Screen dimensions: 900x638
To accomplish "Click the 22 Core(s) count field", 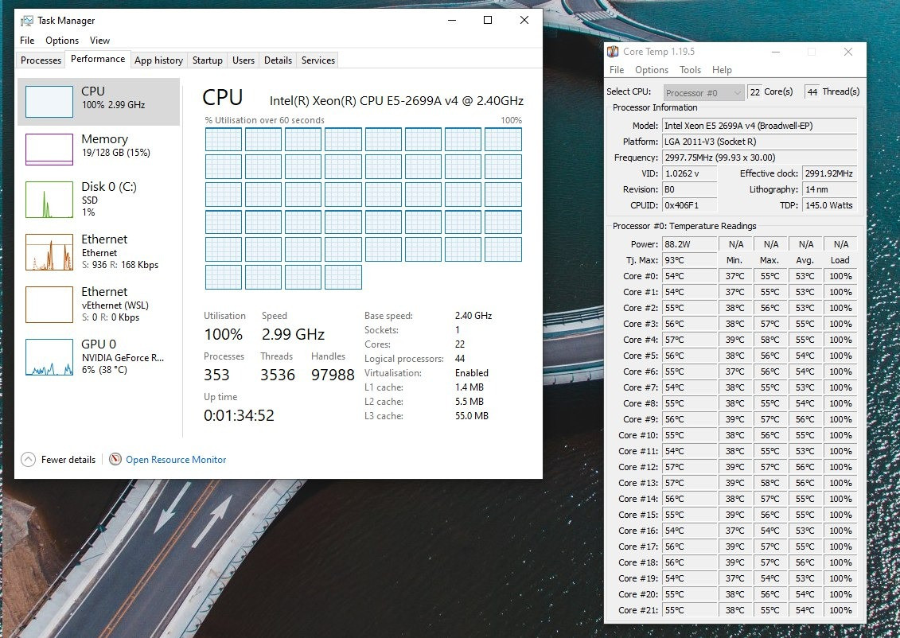I will (x=755, y=91).
